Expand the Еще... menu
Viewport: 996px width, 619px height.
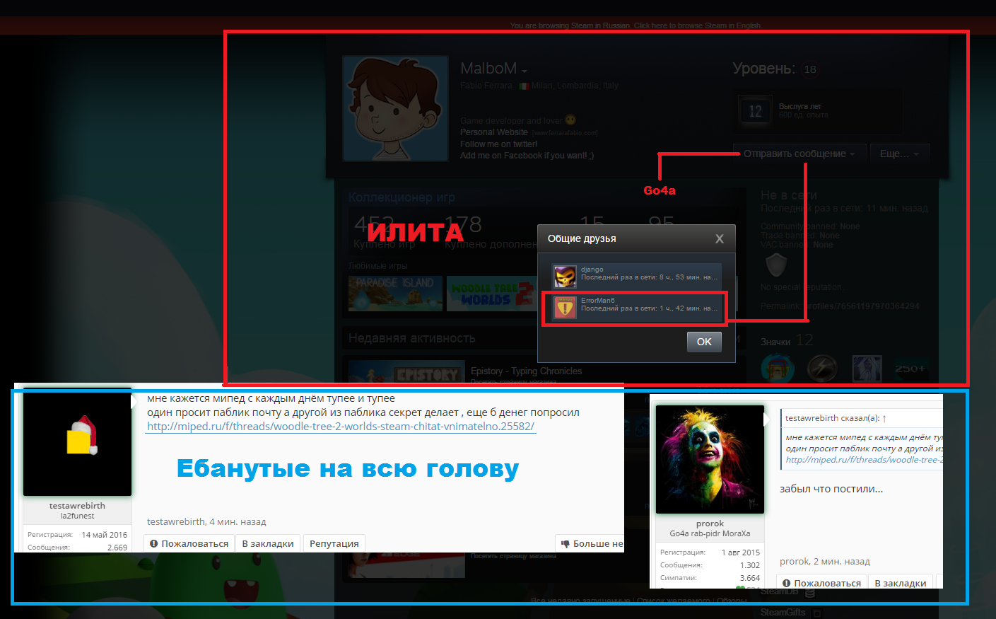point(899,154)
